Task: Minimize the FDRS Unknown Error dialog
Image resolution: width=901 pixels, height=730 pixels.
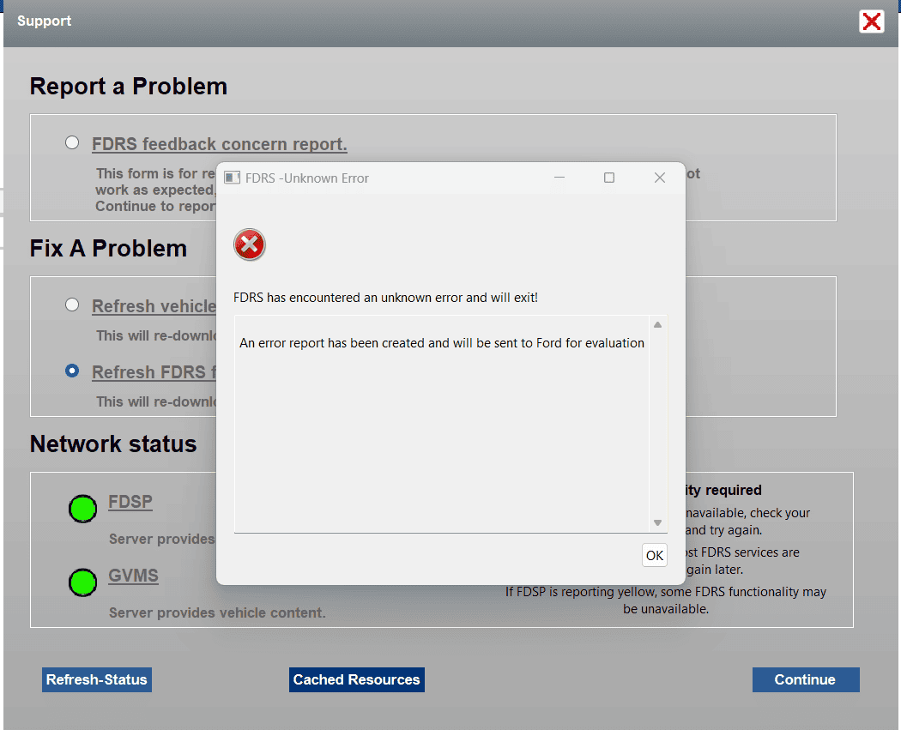Action: click(559, 178)
